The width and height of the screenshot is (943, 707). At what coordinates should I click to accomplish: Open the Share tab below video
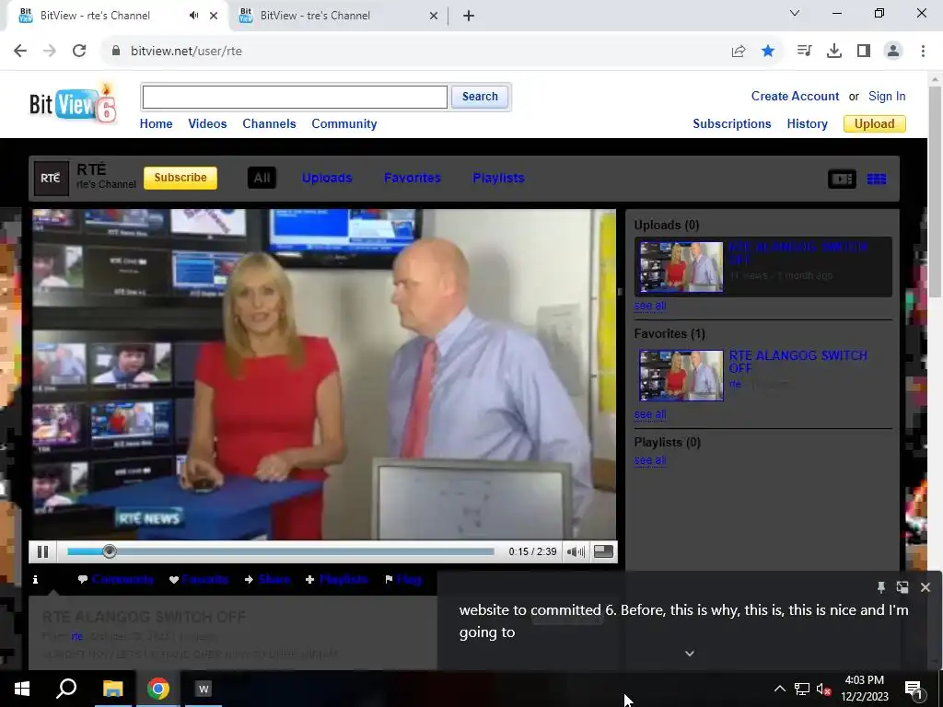coord(268,580)
